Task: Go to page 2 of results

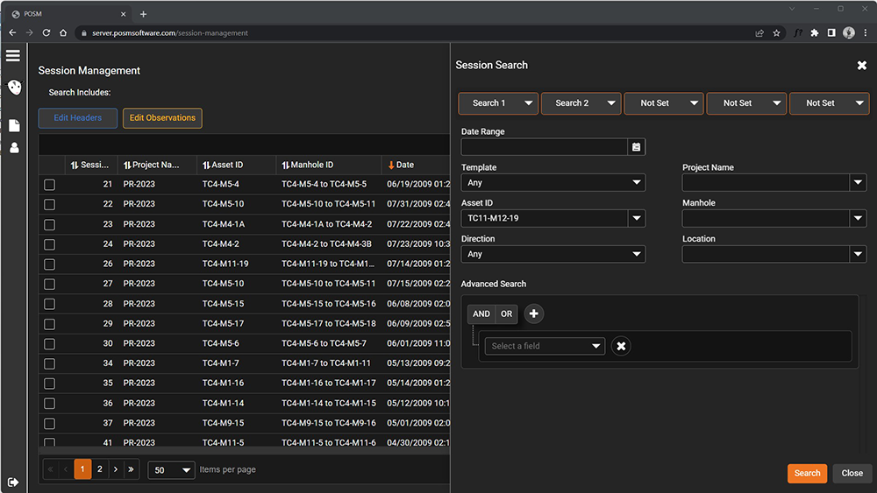Action: pos(100,469)
